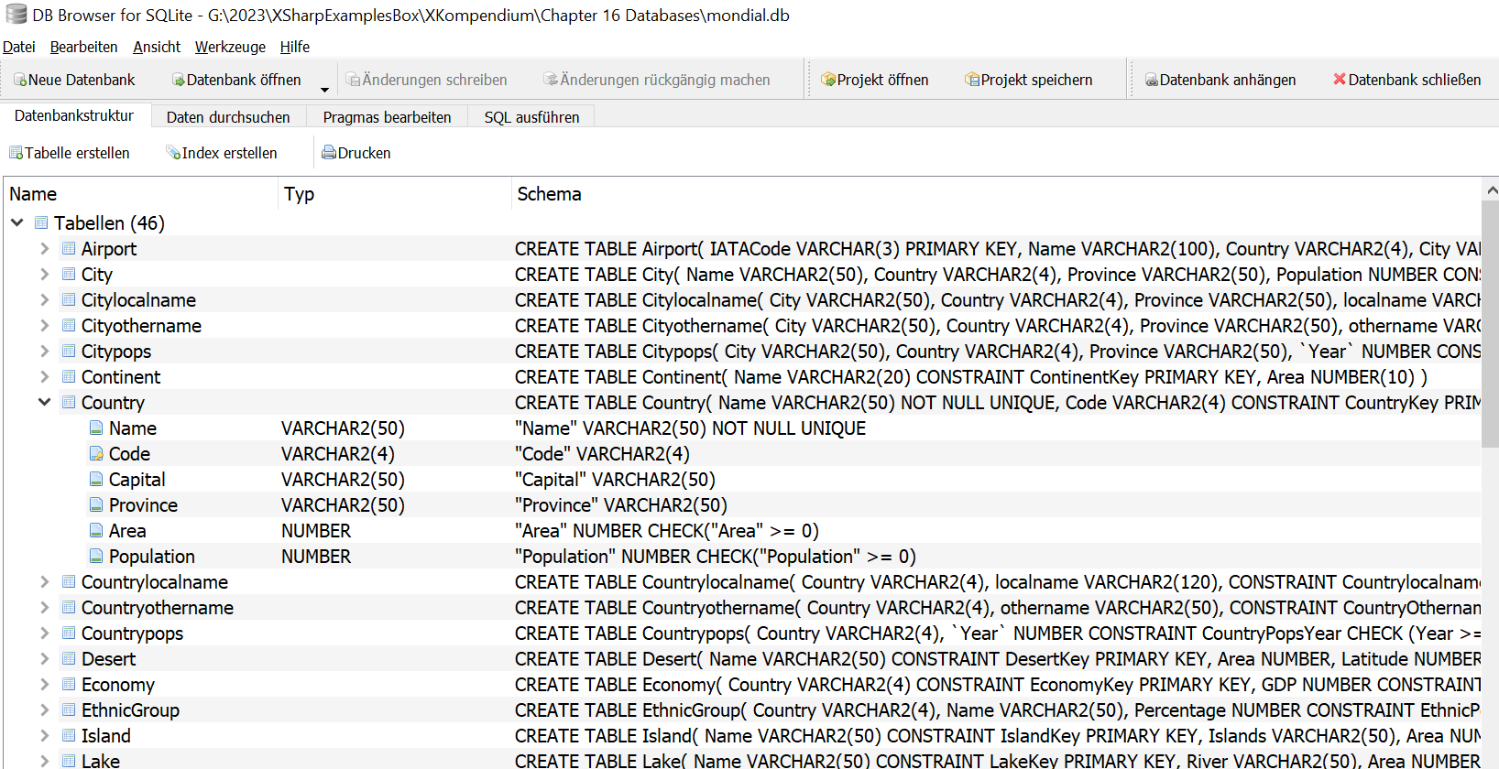Switch to Daten durchsuchen tab
The width and height of the screenshot is (1499, 769).
click(x=228, y=117)
